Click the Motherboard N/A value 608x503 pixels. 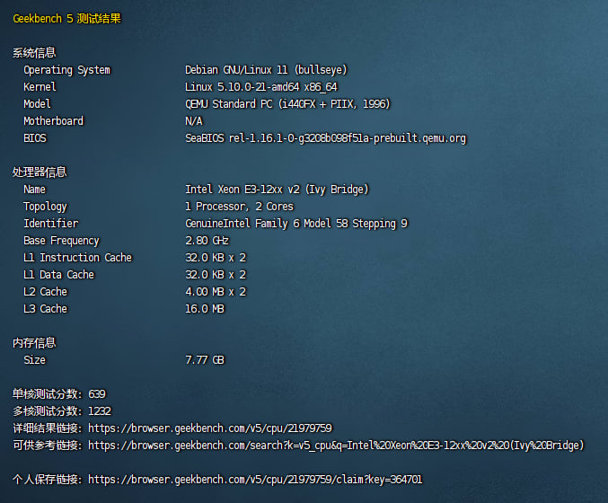tap(193, 121)
